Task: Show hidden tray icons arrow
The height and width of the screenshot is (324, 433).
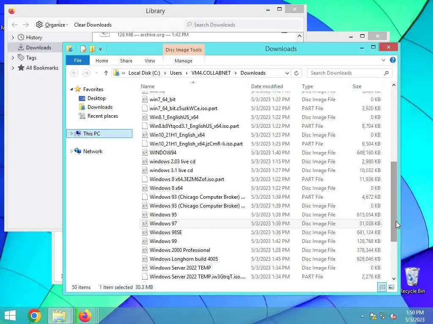Action: (x=362, y=316)
